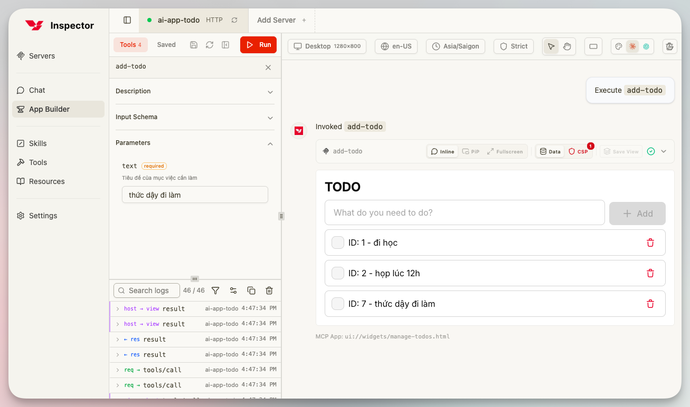The image size is (690, 407).
Task: Open the Settings sidebar item
Action: tap(58, 216)
